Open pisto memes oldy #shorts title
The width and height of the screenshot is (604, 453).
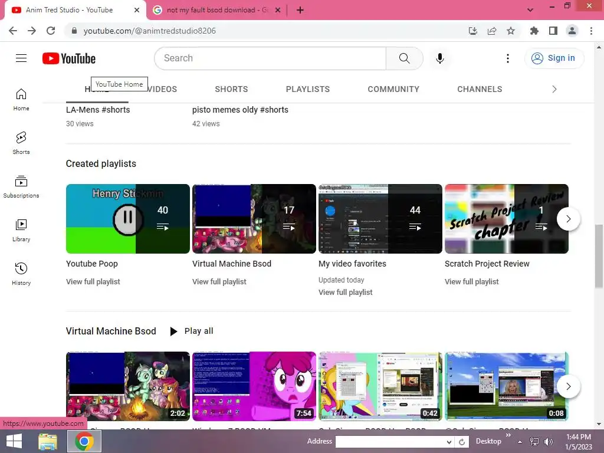pos(240,110)
